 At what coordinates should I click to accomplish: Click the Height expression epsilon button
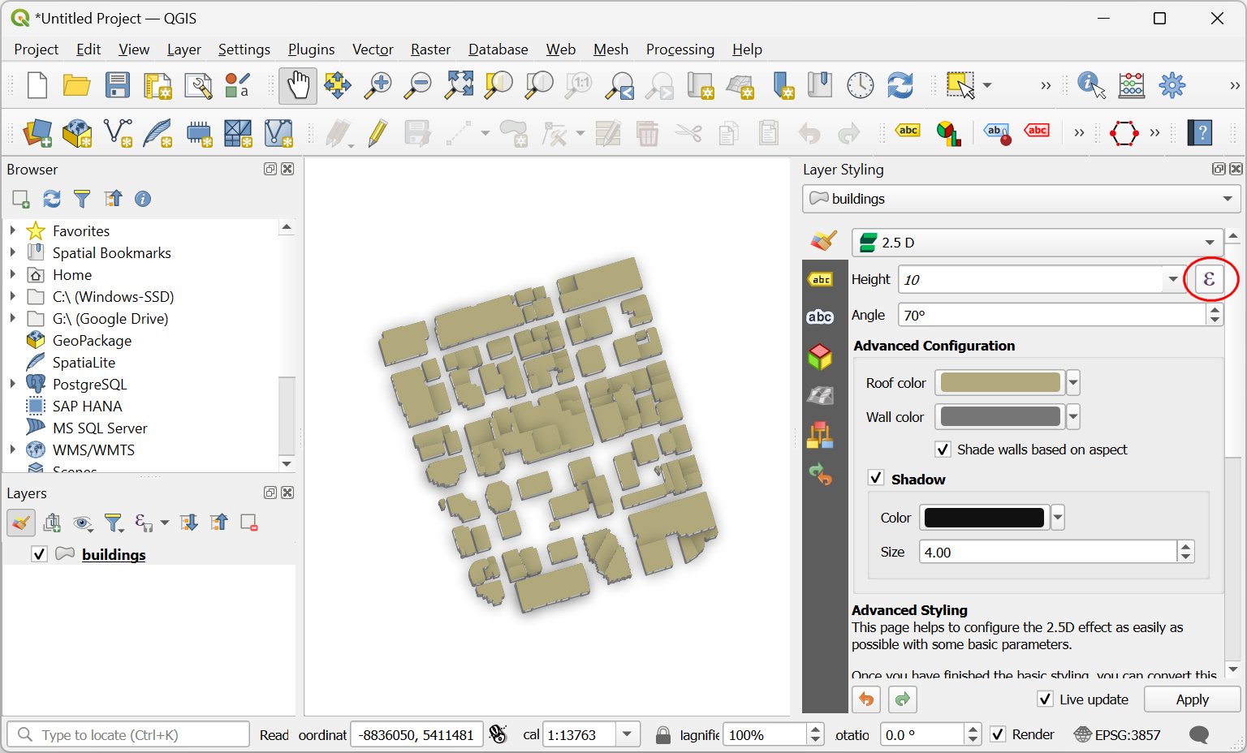[1209, 279]
